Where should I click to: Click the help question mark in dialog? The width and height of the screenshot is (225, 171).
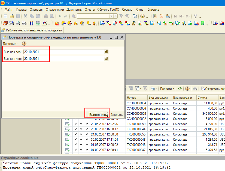point(24,43)
